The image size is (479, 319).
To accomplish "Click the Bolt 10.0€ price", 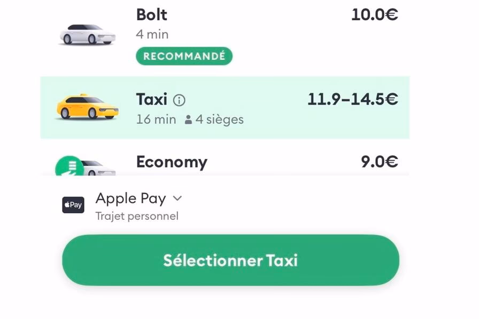I will coord(374,14).
